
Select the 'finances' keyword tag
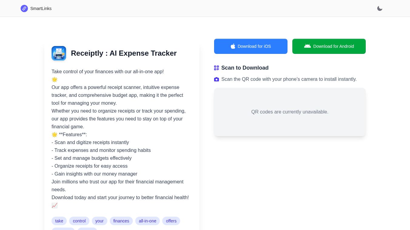(121, 221)
